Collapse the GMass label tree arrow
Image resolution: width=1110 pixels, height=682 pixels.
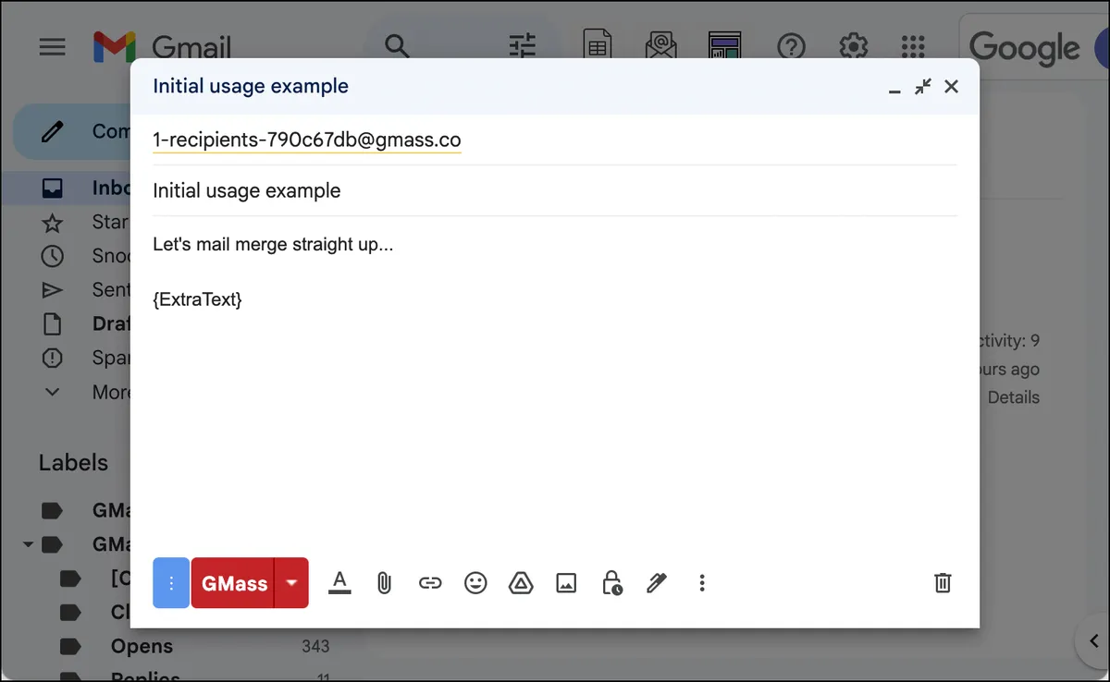pos(28,544)
